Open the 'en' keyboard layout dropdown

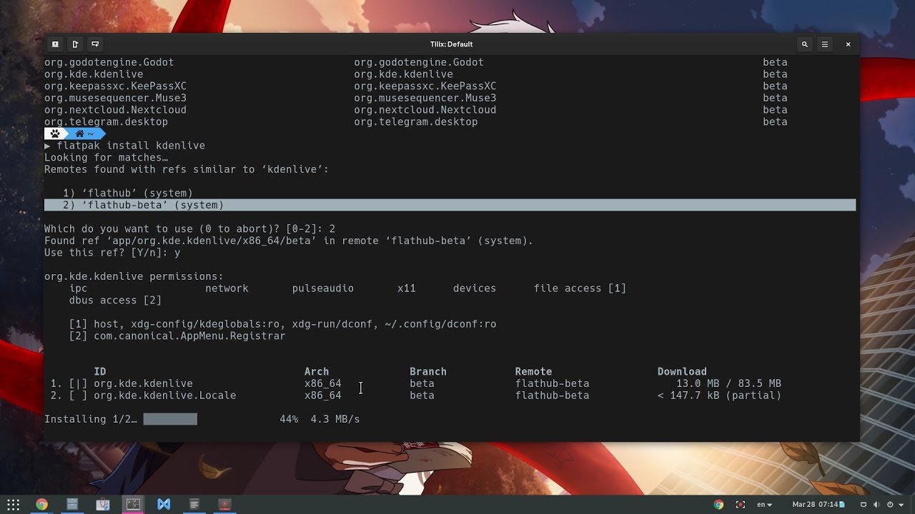click(x=765, y=504)
